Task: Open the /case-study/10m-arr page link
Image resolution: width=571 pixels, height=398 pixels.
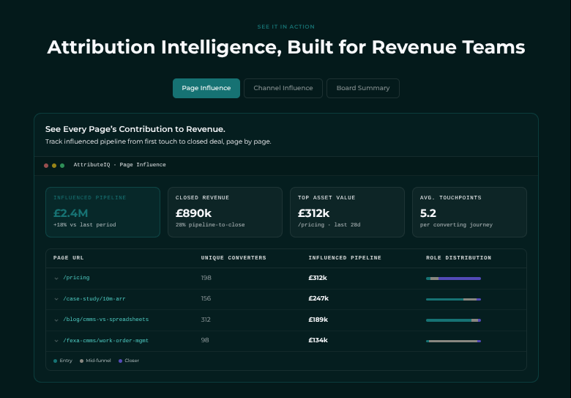Action: coord(94,298)
